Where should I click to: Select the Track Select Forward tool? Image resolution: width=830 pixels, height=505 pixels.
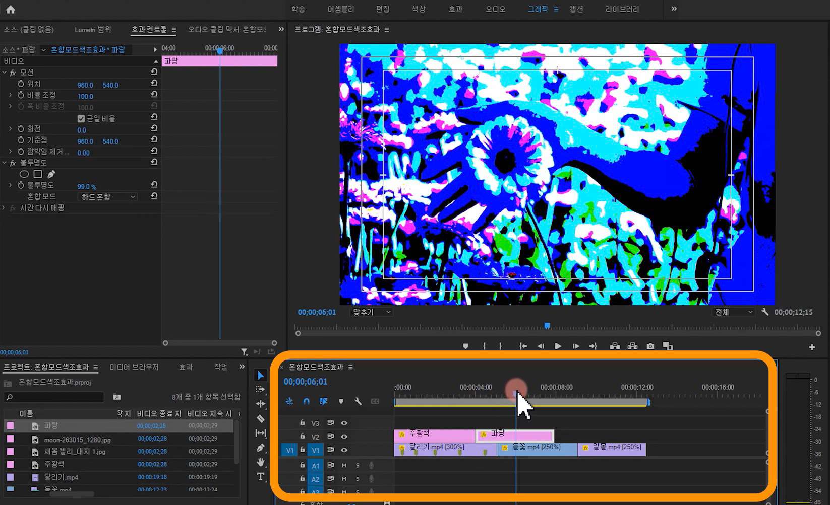(260, 389)
